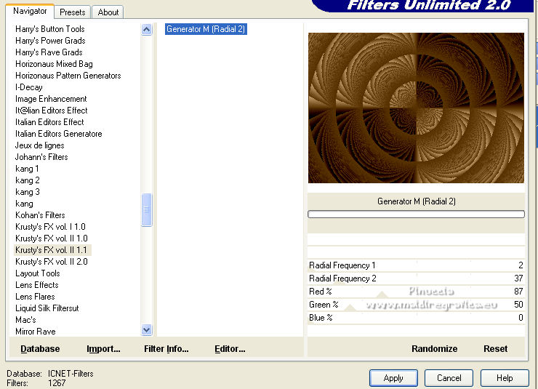Select Mac's category
The height and width of the screenshot is (389, 538).
25,320
